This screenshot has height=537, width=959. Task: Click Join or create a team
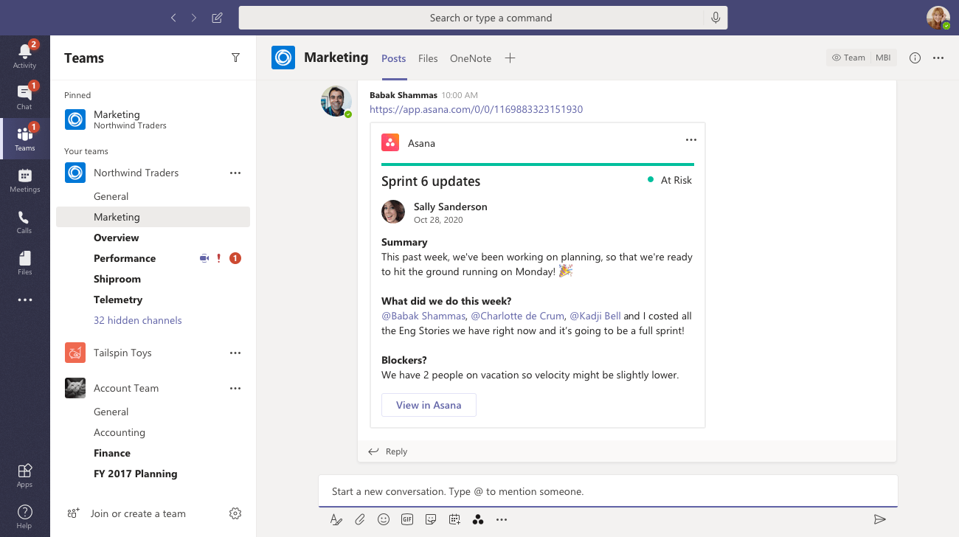[x=125, y=513]
